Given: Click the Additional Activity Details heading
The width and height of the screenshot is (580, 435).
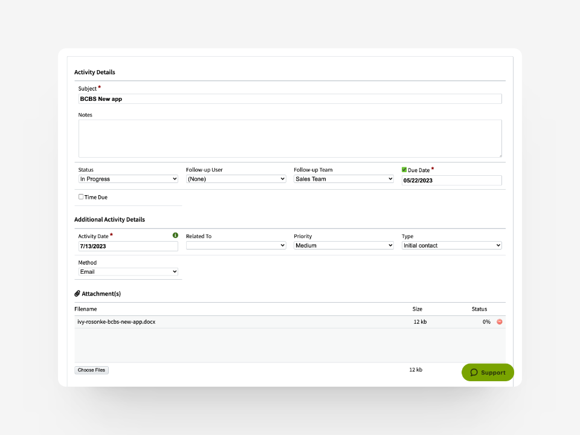Looking at the screenshot, I should (x=110, y=219).
